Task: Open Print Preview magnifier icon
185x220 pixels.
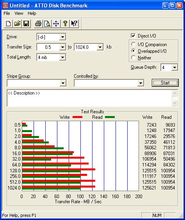Action: 47,23
